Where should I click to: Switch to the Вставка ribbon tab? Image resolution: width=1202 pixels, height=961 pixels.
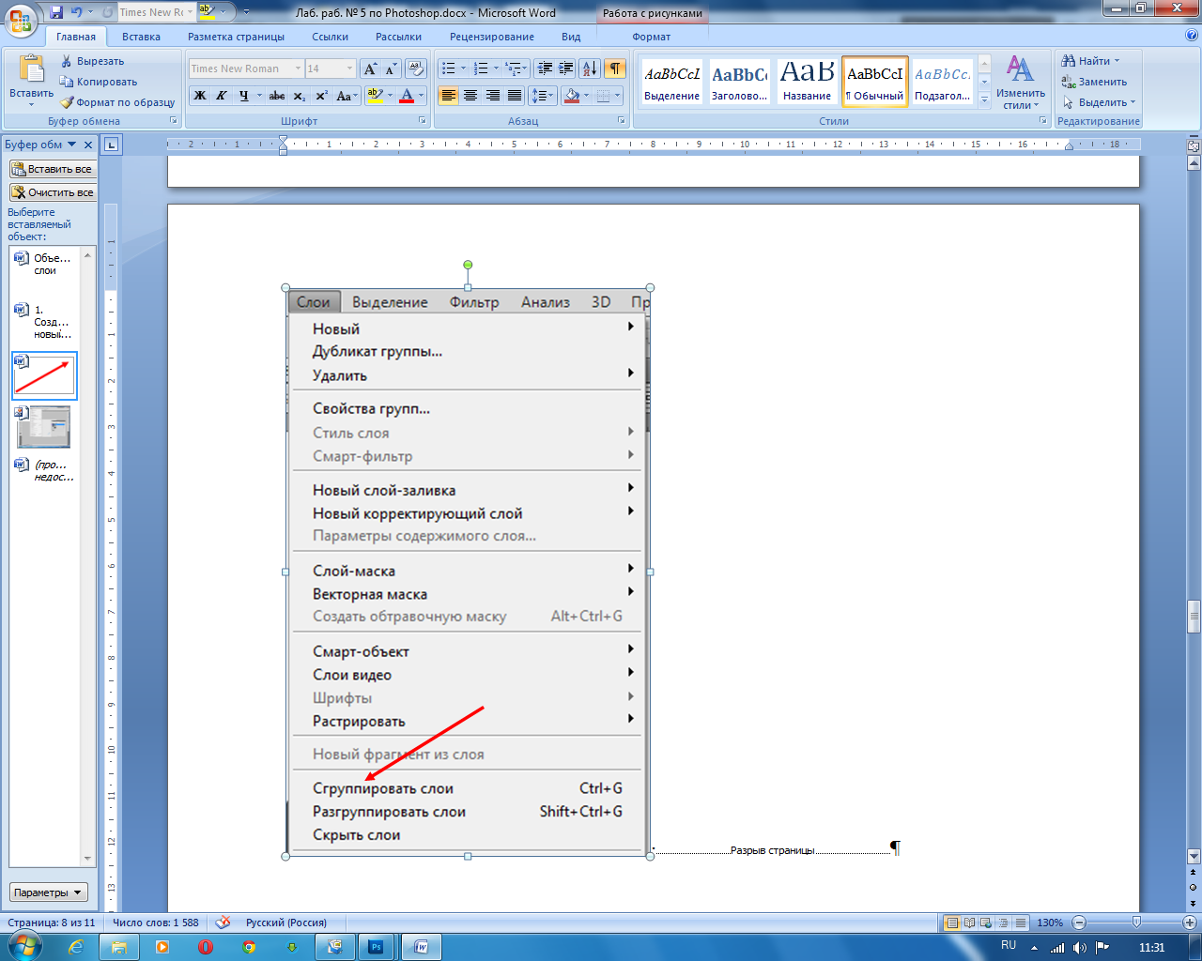point(141,37)
